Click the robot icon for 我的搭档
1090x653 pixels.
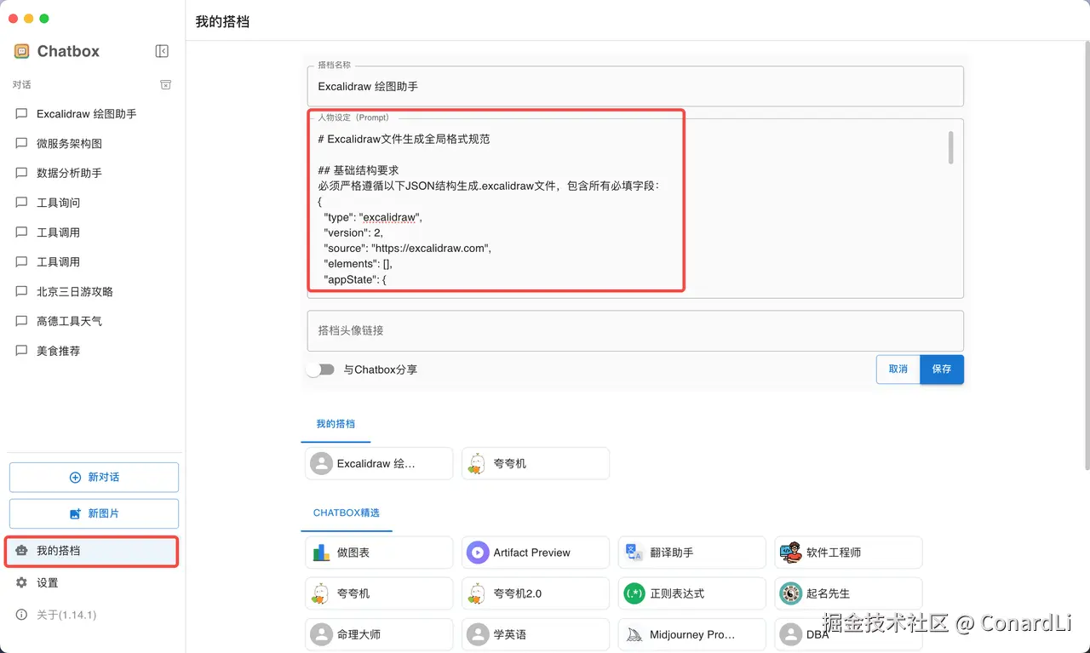[x=22, y=551]
